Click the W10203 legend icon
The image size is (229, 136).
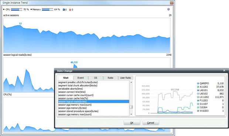(198, 111)
